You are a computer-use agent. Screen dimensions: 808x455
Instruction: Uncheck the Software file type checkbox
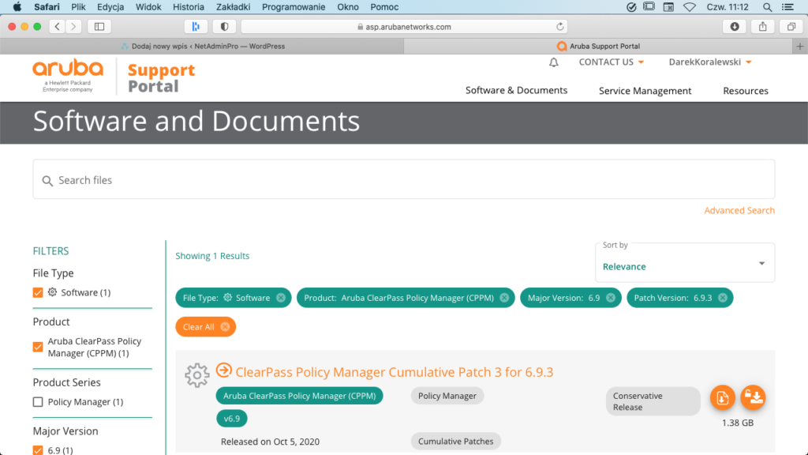38,292
